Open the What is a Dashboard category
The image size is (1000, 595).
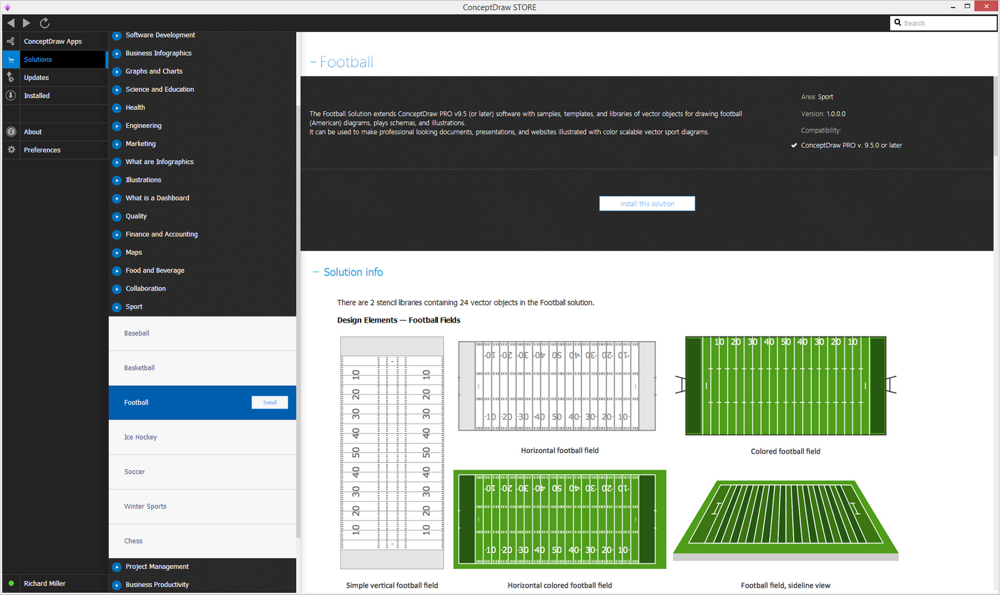[x=157, y=198]
